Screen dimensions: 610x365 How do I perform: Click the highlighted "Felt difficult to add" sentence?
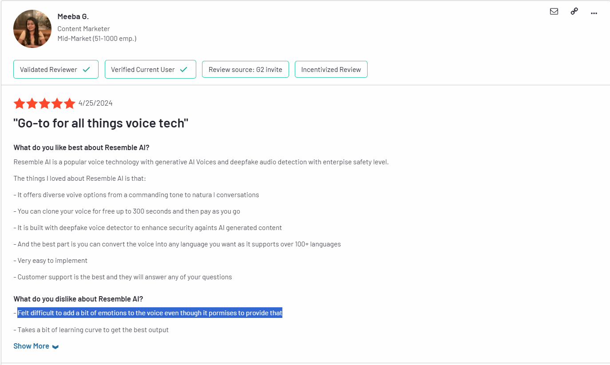coord(150,313)
